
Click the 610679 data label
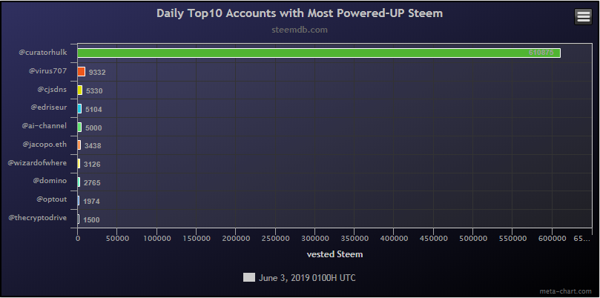541,53
